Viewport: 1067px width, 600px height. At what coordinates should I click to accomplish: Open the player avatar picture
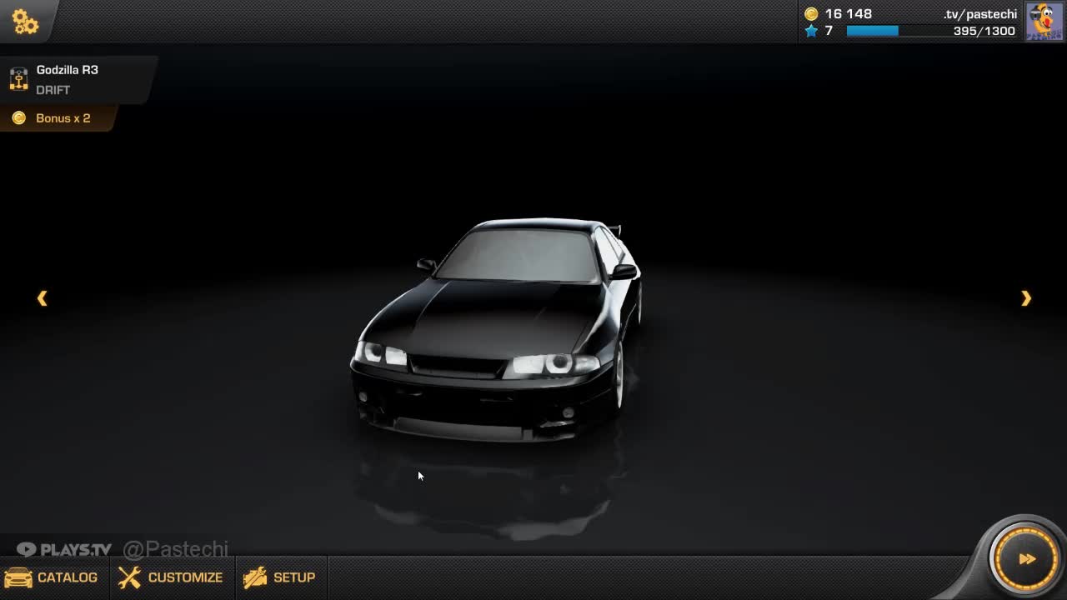click(x=1044, y=22)
